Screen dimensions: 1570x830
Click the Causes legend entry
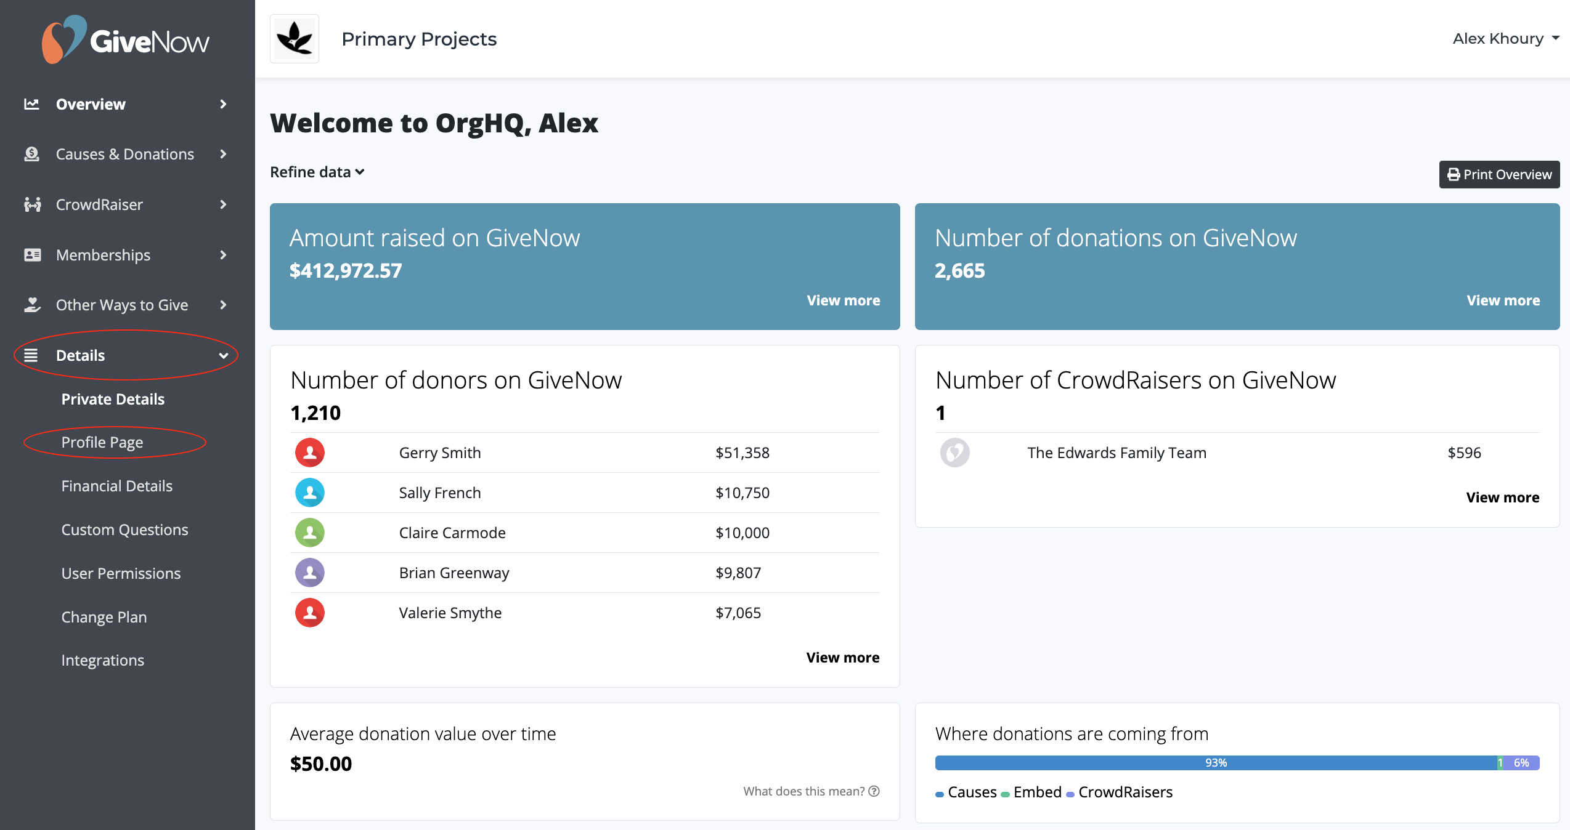(966, 792)
